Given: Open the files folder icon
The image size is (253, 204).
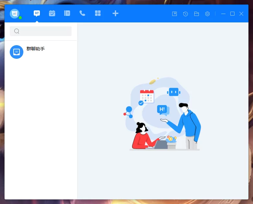Looking at the screenshot, I should click(x=197, y=14).
